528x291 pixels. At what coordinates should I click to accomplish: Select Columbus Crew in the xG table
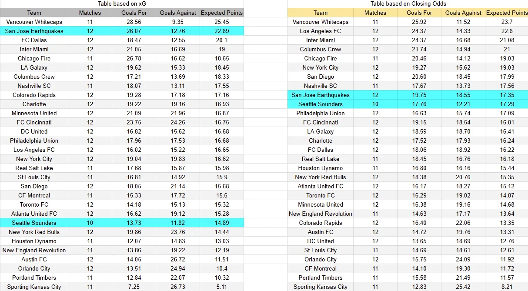(x=34, y=77)
